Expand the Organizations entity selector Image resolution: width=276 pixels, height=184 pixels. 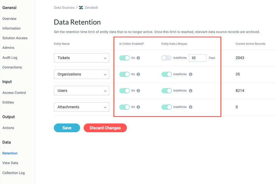point(81,74)
